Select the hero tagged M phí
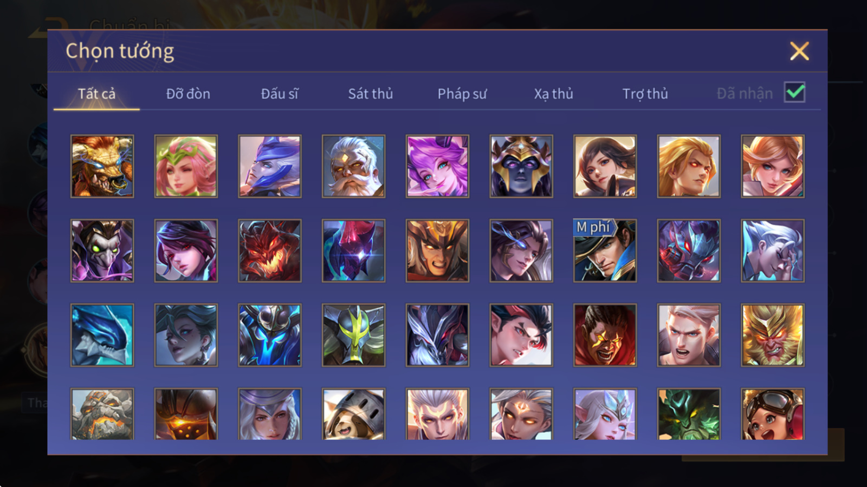The image size is (867, 487). 605,251
